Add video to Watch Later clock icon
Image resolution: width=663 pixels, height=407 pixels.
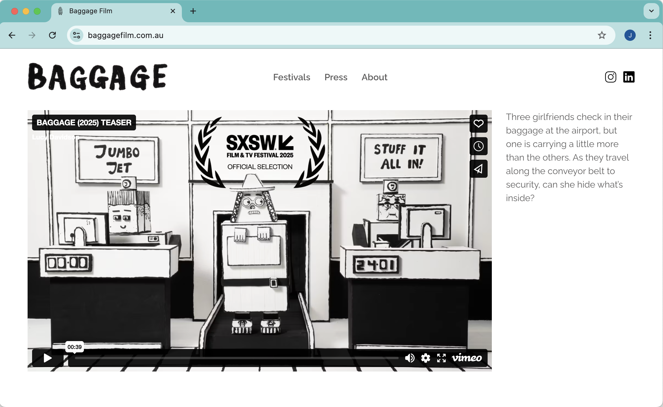pyautogui.click(x=478, y=146)
